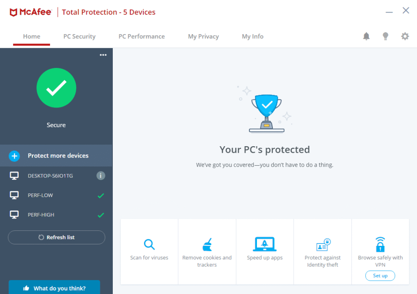
Task: Switch to the My Privacy tab
Action: pyautogui.click(x=203, y=36)
